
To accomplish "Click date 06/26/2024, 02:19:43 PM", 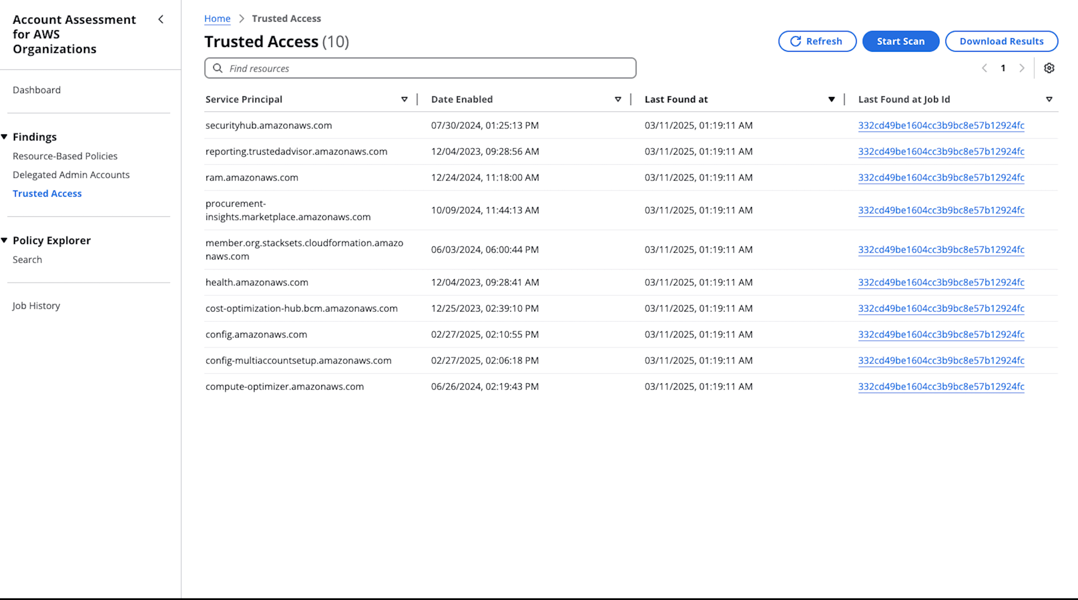I will coord(485,387).
